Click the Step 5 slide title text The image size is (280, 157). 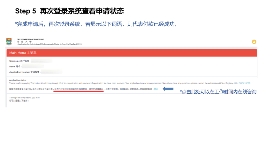69,11
